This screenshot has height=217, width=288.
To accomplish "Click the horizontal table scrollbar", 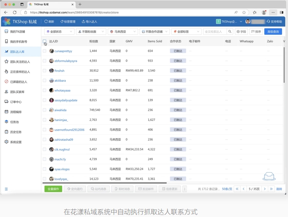I will coord(104,183).
